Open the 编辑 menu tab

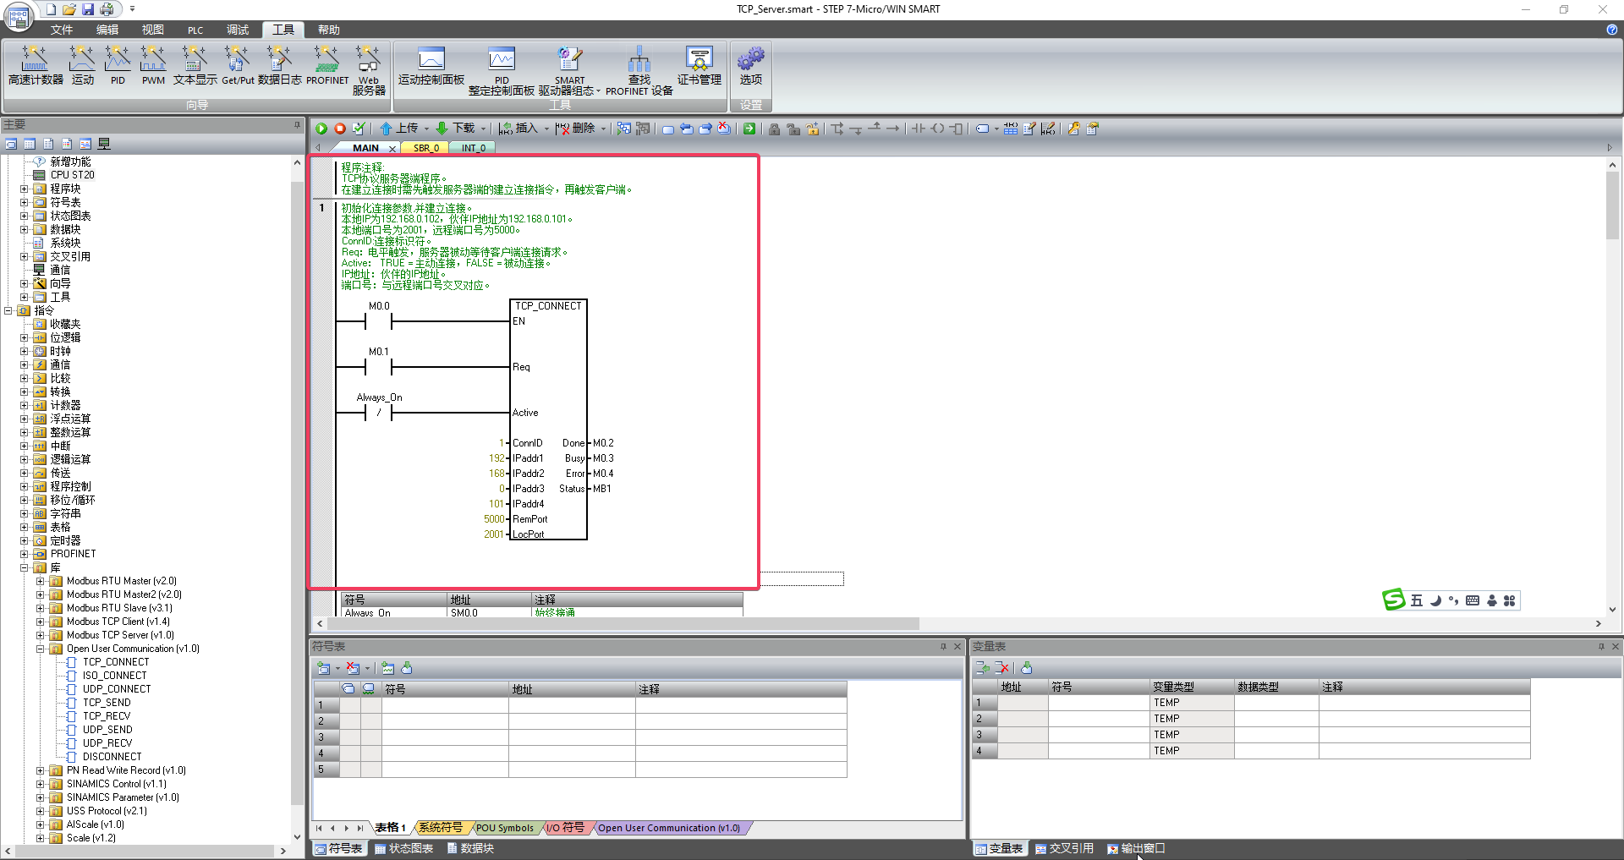coord(107,30)
